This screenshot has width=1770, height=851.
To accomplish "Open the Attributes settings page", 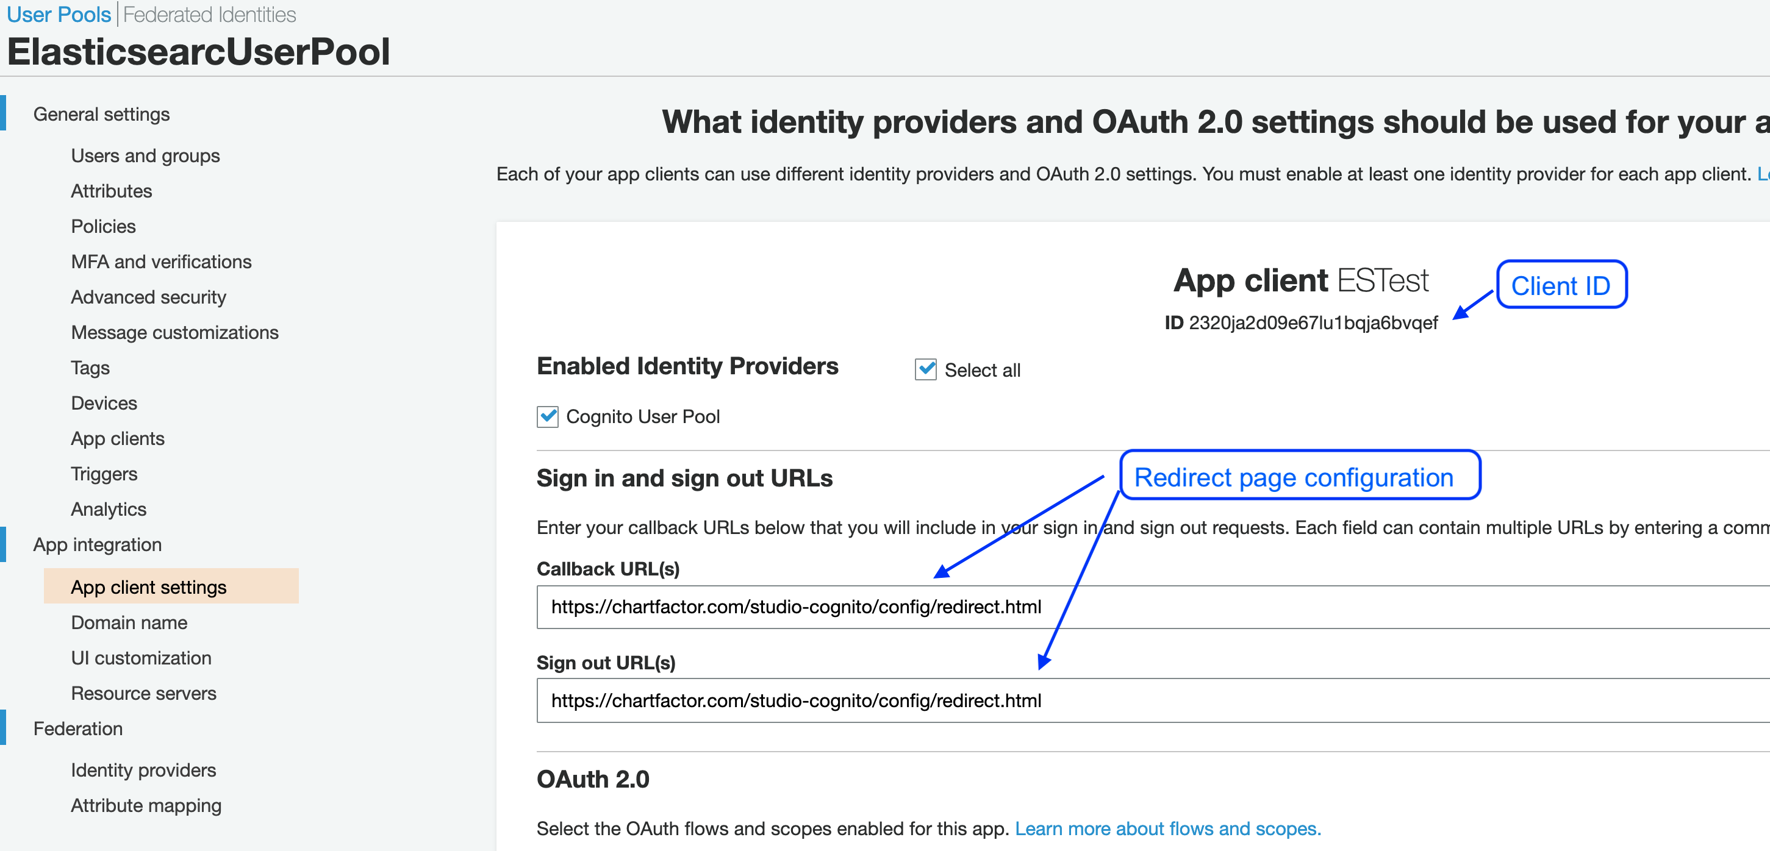I will click(112, 191).
